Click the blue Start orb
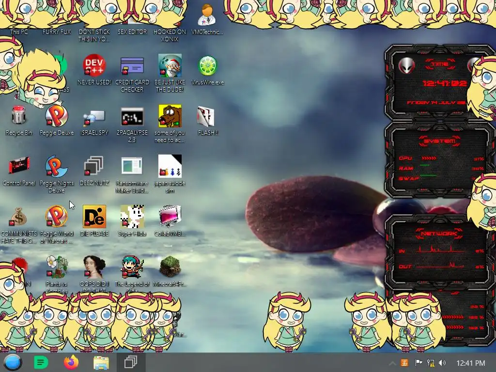 click(13, 362)
